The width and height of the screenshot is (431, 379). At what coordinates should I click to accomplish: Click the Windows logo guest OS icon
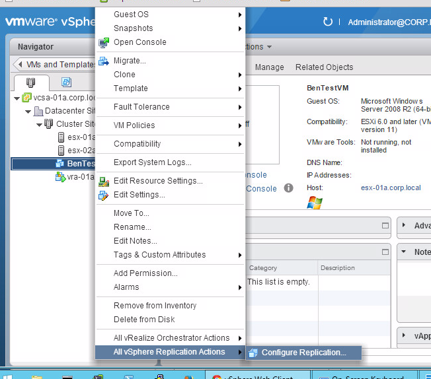click(x=315, y=203)
